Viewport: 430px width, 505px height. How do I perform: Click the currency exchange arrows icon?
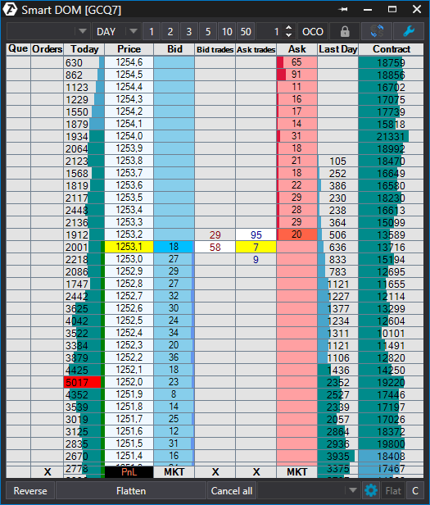coord(377,31)
